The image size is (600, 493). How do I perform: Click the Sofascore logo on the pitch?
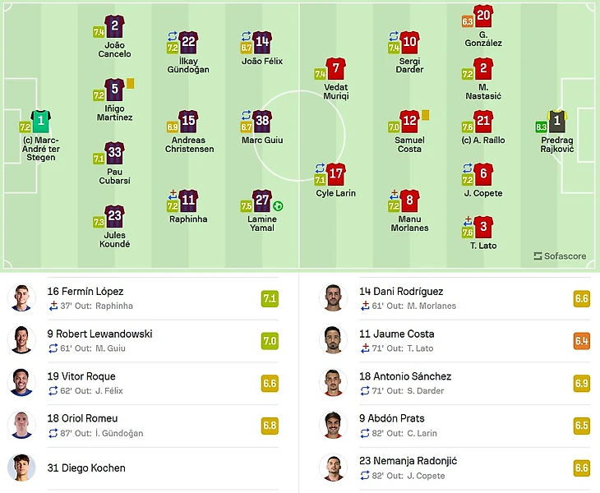(560, 256)
